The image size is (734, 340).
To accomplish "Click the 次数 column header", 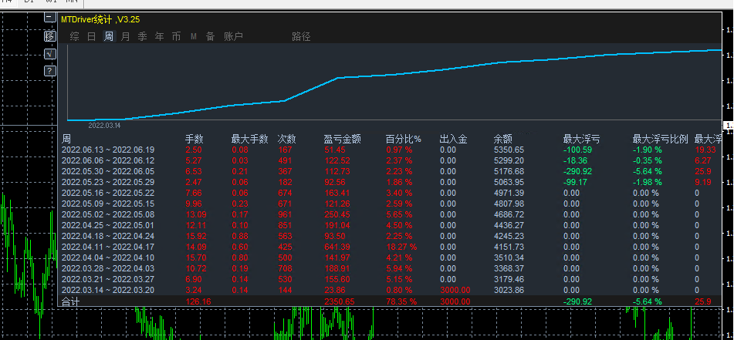I will [286, 139].
